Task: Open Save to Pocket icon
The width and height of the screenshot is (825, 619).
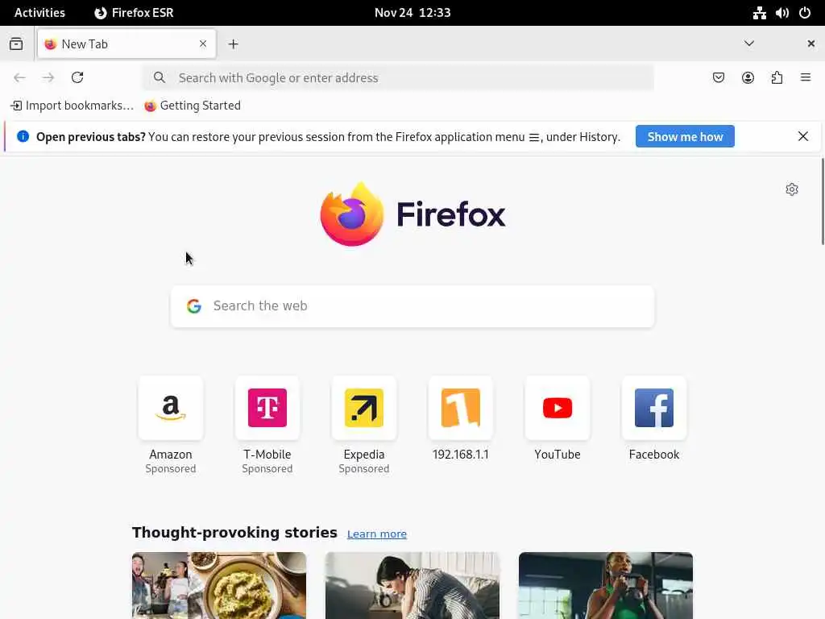Action: [718, 78]
